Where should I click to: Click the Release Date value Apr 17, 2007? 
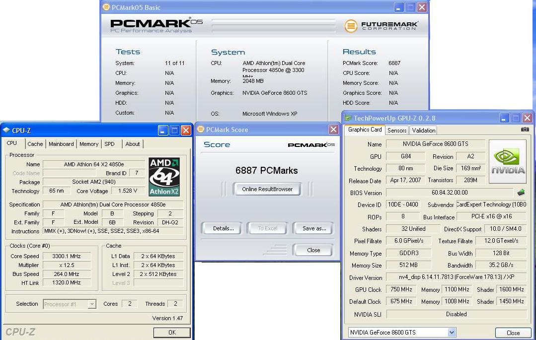[405, 180]
